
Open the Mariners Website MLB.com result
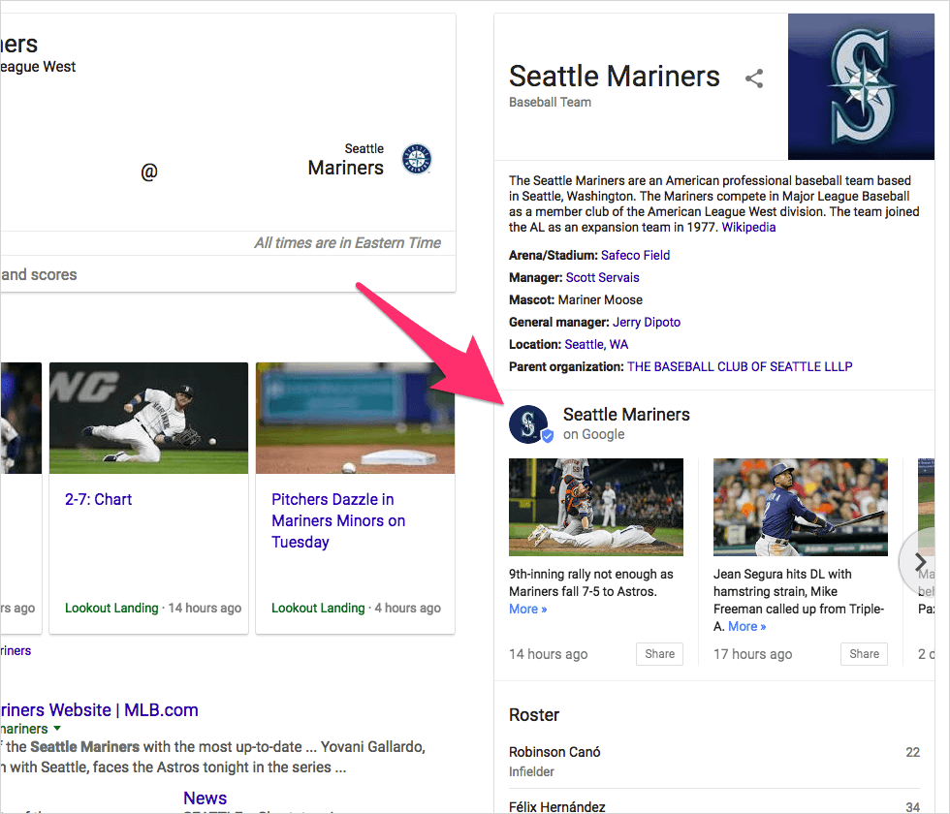99,709
